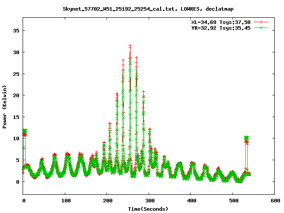
Task: Click the x-axis tick label 600
Action: pos(276,201)
